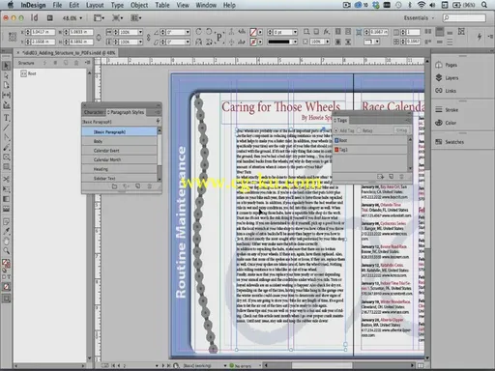Select the red Tag1 tag
Screen dimensions: 495x371
[x=370, y=150]
